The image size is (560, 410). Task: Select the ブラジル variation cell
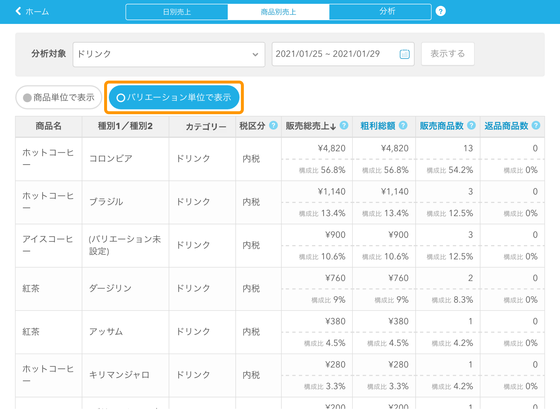tap(125, 202)
